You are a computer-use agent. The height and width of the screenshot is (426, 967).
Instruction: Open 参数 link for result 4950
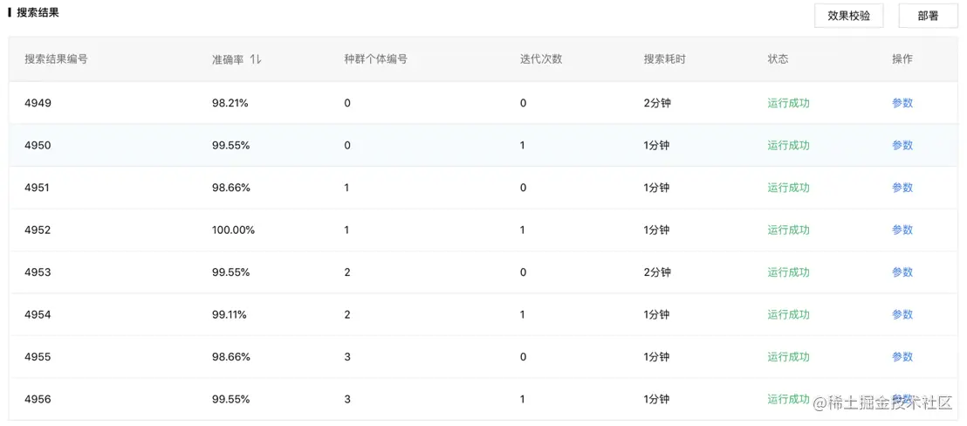(902, 146)
